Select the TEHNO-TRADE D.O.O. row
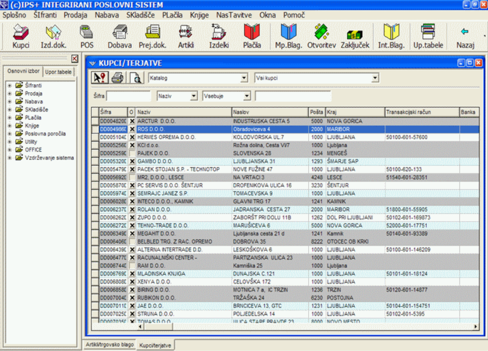488x351 pixels. [285, 225]
